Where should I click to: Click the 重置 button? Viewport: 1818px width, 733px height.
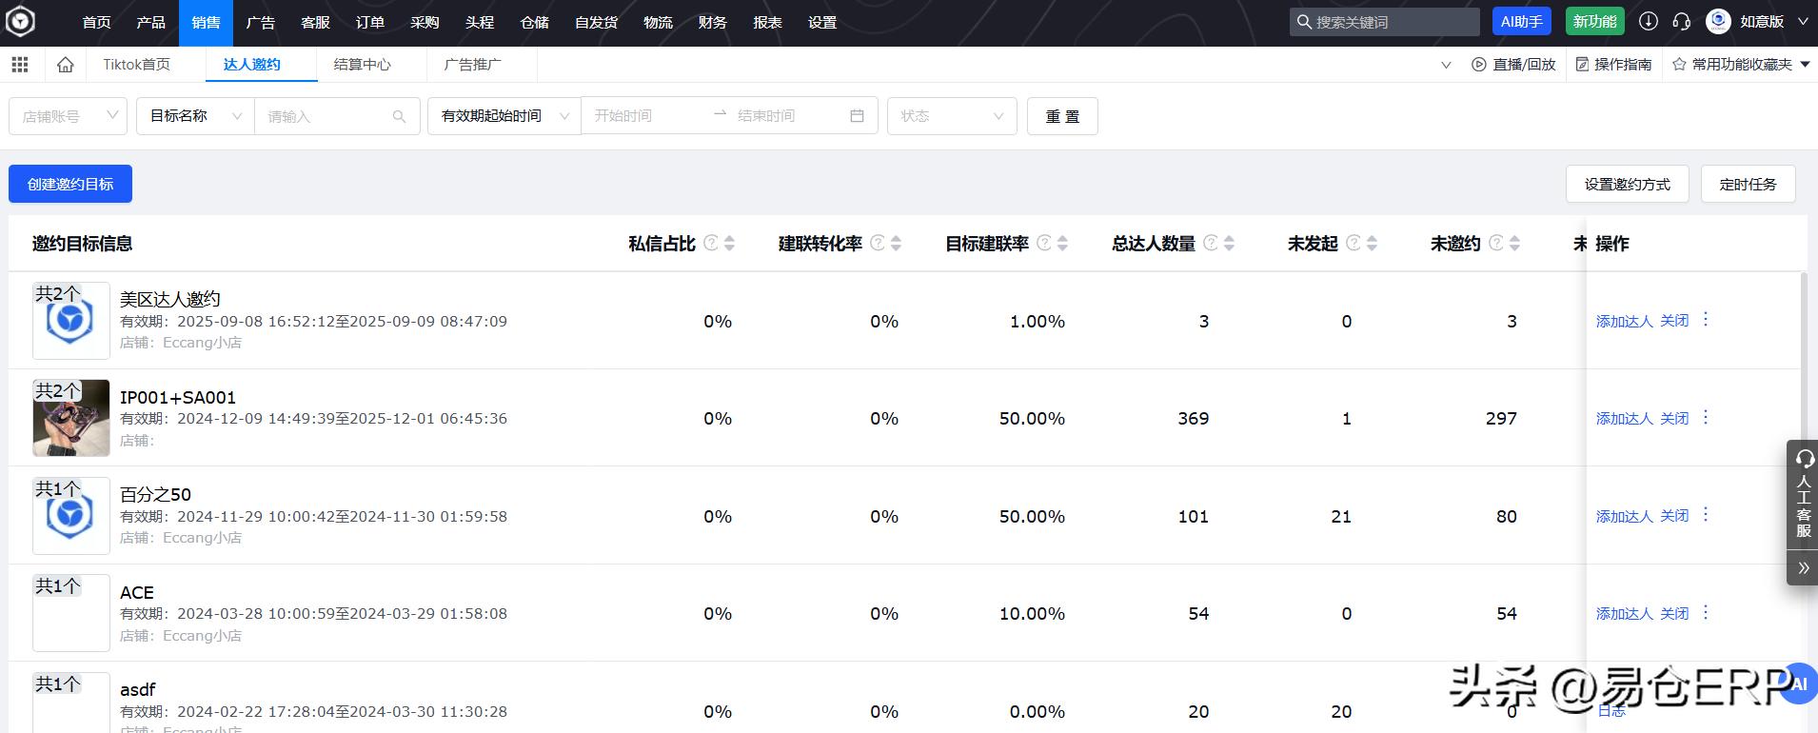coord(1062,116)
